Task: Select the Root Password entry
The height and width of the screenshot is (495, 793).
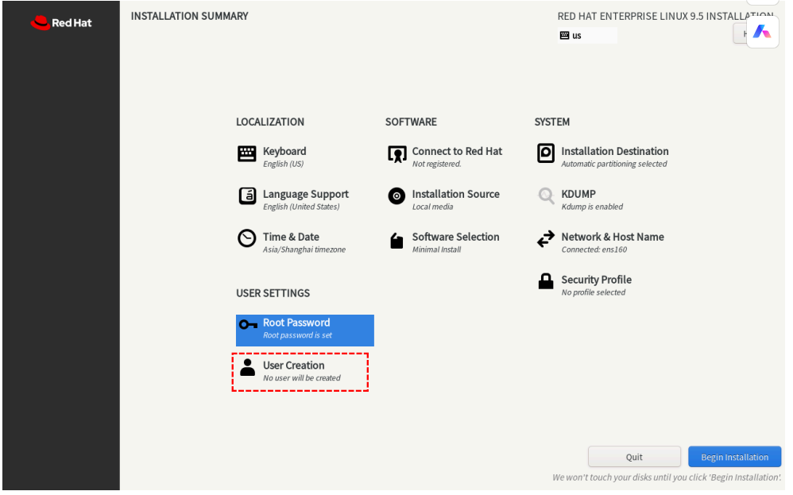Action: [x=305, y=331]
